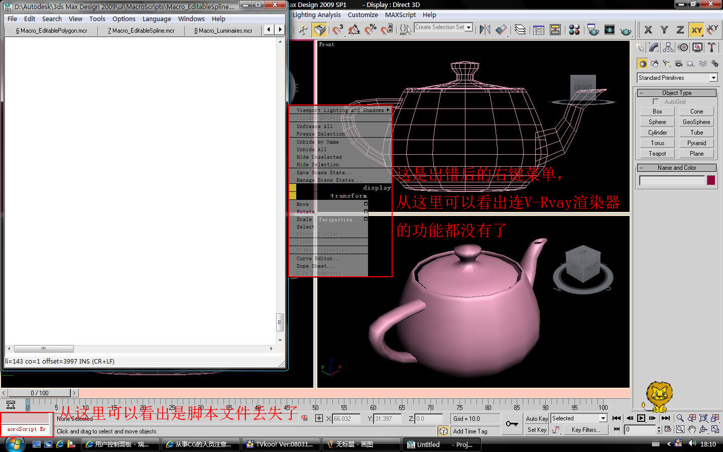
Task: Click the Teapot primitive button
Action: pyautogui.click(x=657, y=154)
